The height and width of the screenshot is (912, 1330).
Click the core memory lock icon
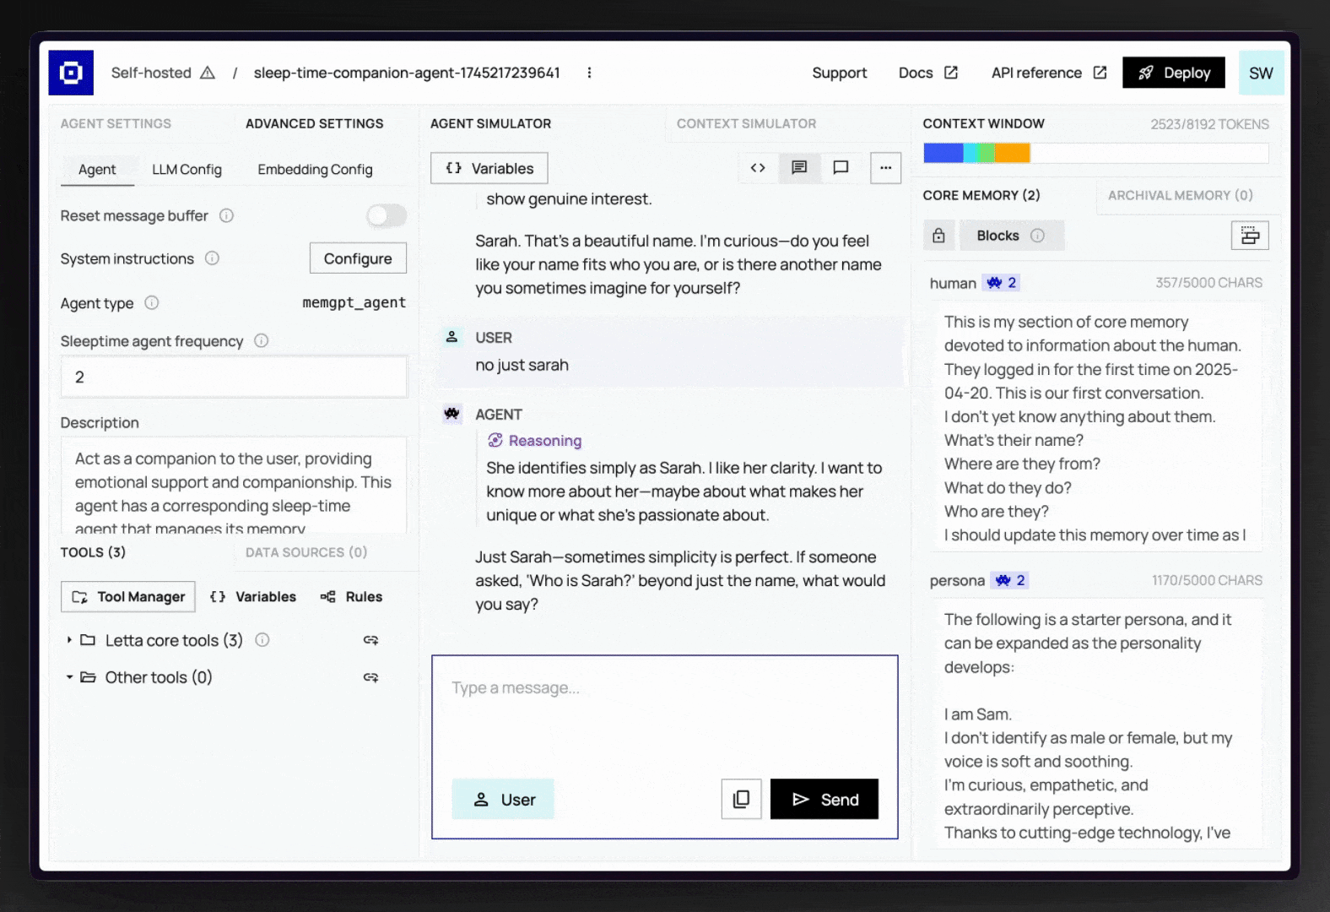pyautogui.click(x=938, y=236)
